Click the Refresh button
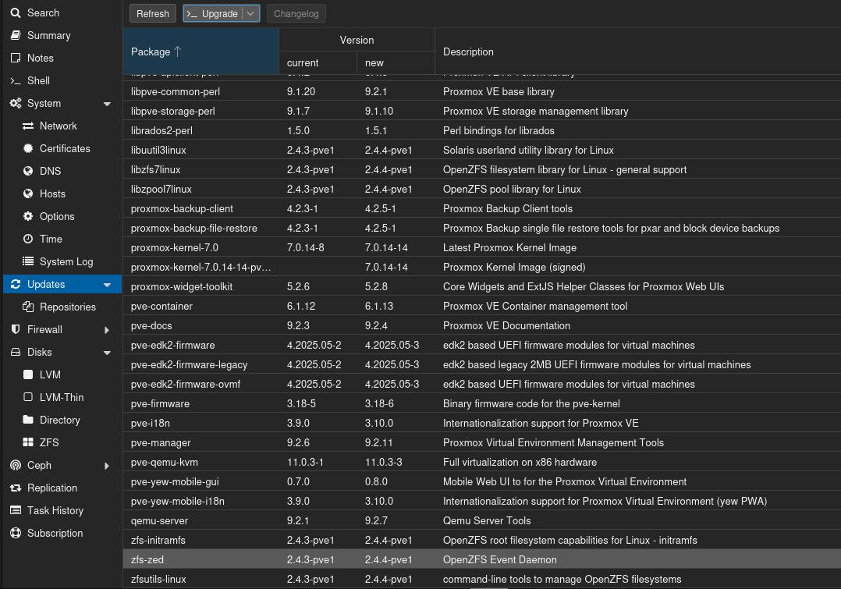The height and width of the screenshot is (589, 841). (152, 13)
